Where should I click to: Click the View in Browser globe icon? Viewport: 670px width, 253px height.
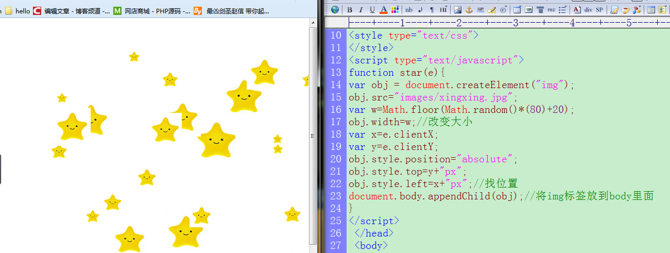tap(335, 9)
